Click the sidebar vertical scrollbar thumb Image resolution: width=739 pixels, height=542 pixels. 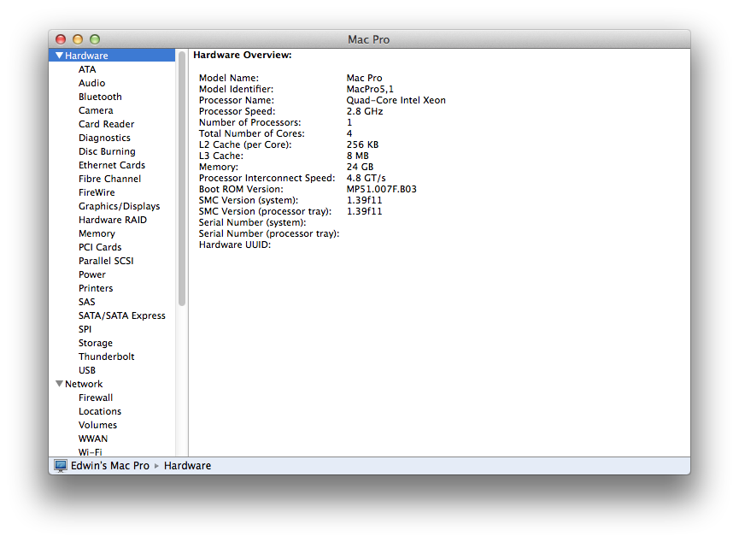pyautogui.click(x=182, y=179)
